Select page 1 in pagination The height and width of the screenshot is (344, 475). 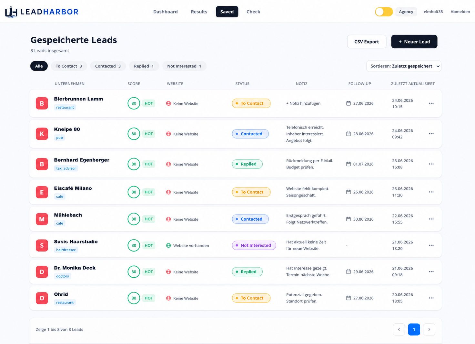(414, 330)
